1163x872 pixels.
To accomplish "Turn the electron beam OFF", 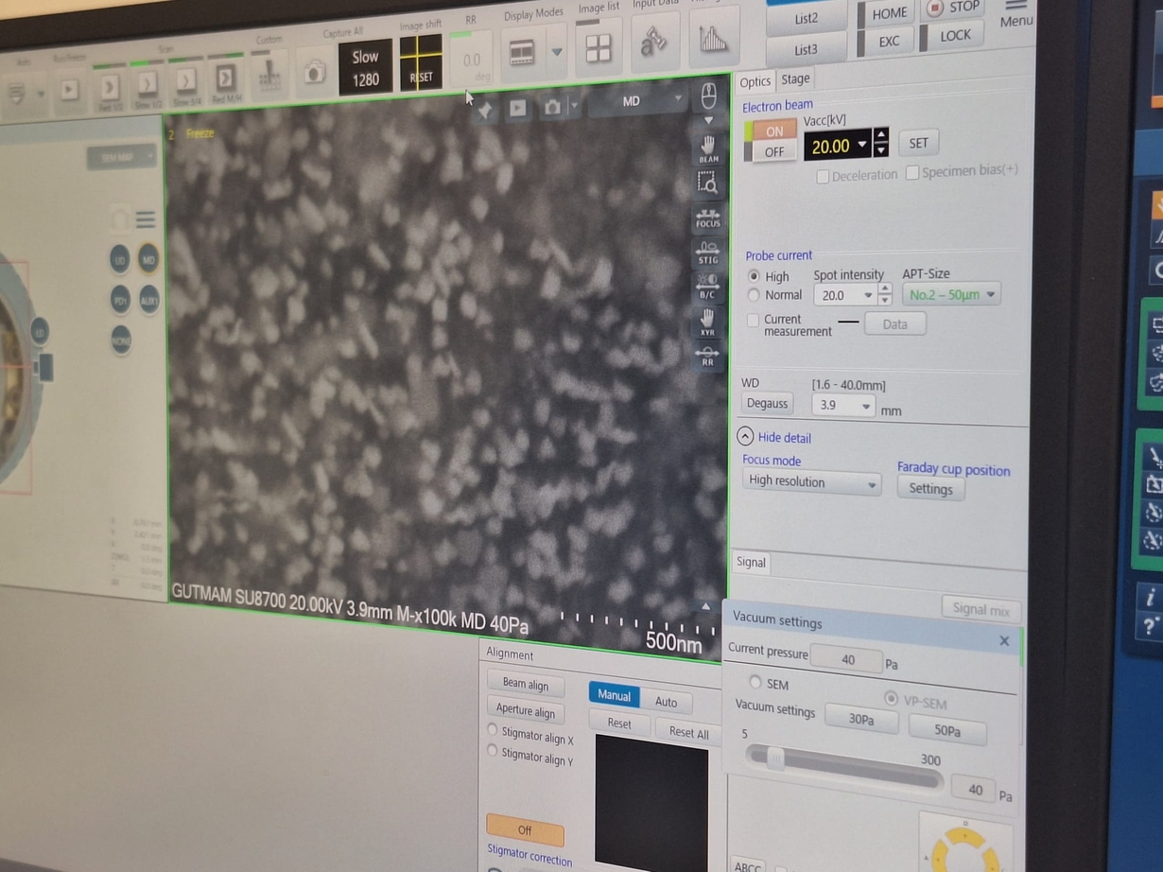I will (773, 151).
